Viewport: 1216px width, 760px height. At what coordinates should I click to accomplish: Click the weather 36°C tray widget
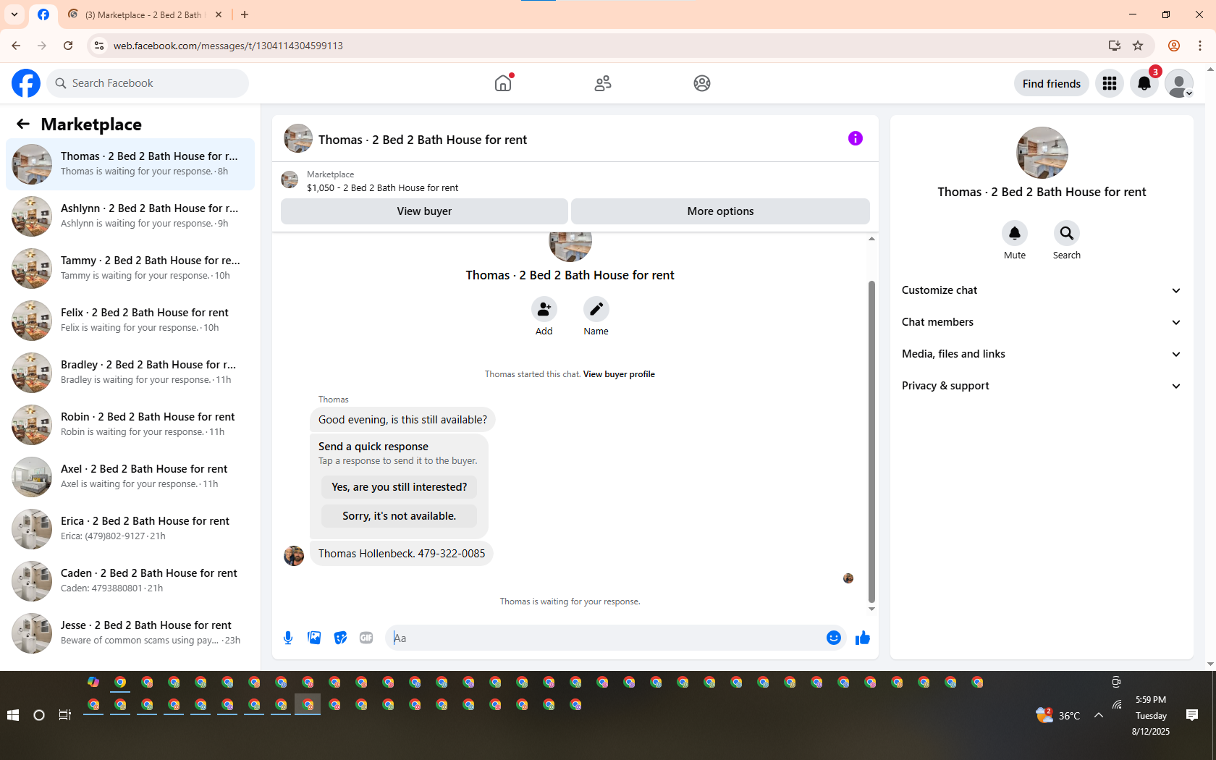pyautogui.click(x=1058, y=715)
